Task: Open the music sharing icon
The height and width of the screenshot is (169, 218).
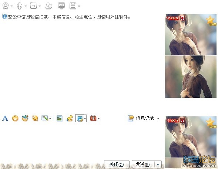Action: (70, 118)
